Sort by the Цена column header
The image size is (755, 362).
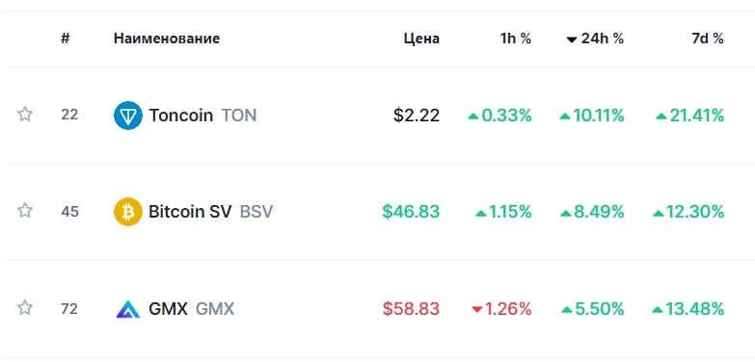(x=421, y=39)
